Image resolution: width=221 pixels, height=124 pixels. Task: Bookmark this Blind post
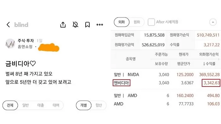click(87, 24)
